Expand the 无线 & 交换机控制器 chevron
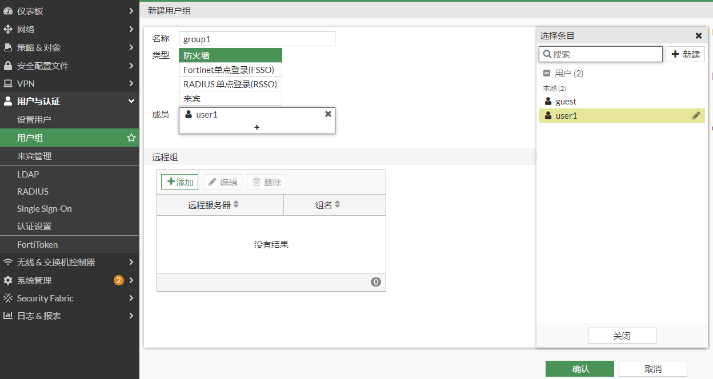This screenshot has height=379, width=713. coord(131,262)
